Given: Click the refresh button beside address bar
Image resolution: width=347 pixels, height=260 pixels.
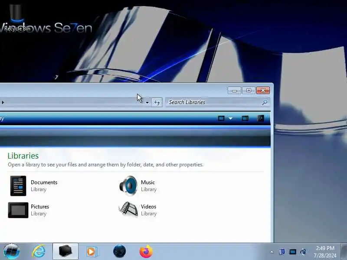Looking at the screenshot, I should [x=157, y=102].
